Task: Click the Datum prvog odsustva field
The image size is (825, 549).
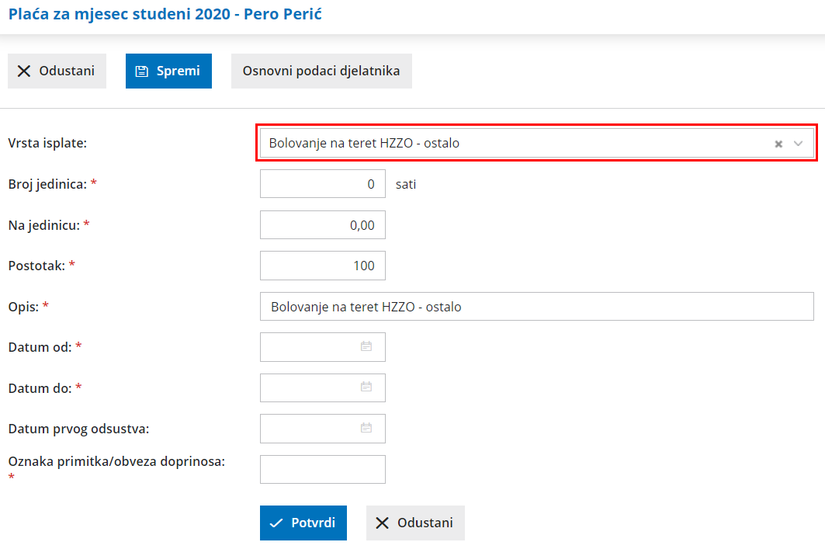Action: pos(310,428)
